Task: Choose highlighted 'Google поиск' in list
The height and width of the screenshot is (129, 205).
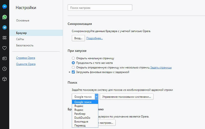Action: tap(85, 102)
